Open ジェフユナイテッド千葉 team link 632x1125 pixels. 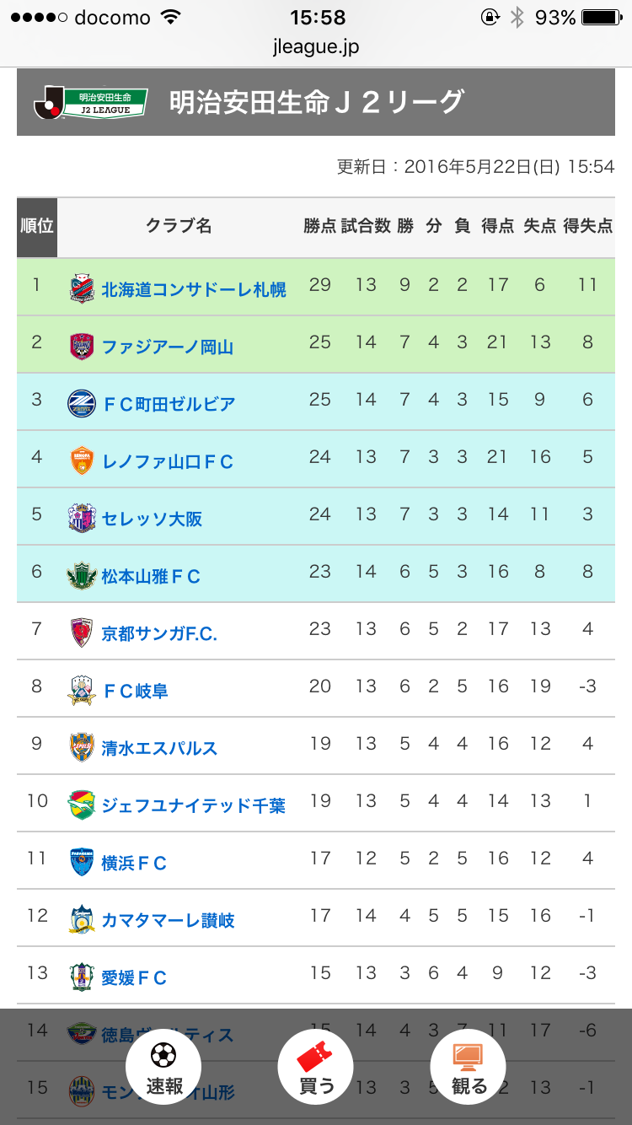pyautogui.click(x=193, y=805)
